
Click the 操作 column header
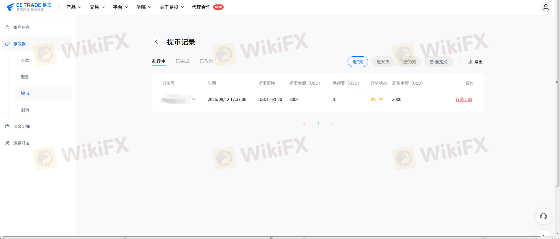point(470,83)
